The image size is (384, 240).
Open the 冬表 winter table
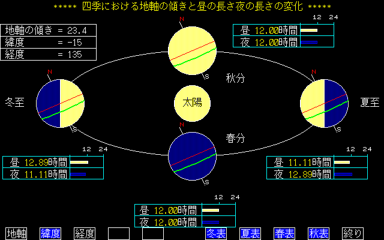pyautogui.click(x=216, y=233)
